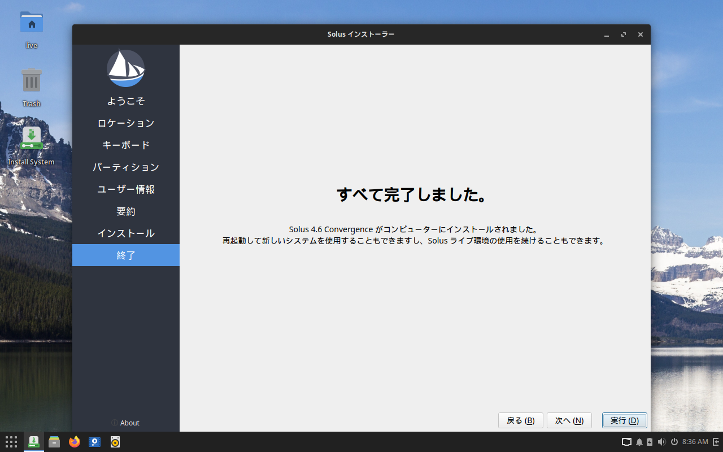Launch the Install System desktop shortcut

[x=31, y=146]
